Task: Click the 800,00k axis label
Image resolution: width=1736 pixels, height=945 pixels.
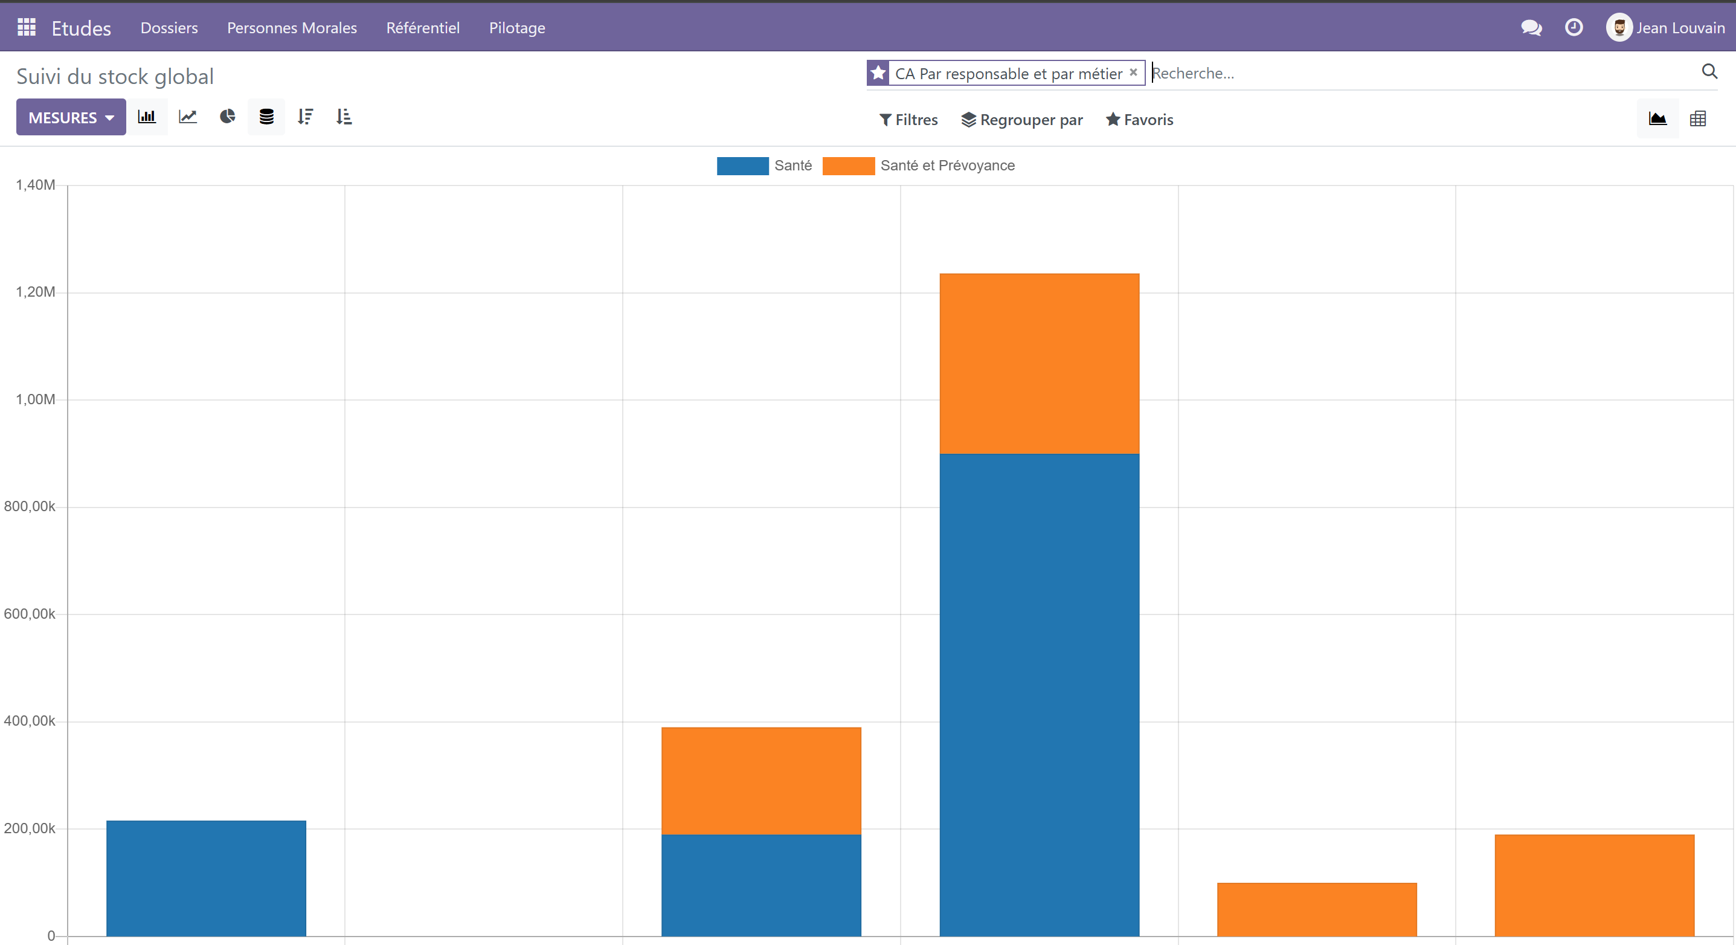Action: point(30,506)
